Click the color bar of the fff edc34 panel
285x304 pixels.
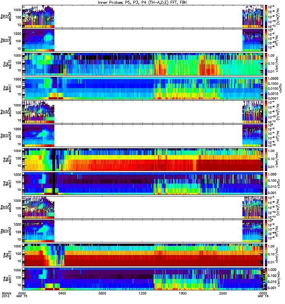click(266, 207)
